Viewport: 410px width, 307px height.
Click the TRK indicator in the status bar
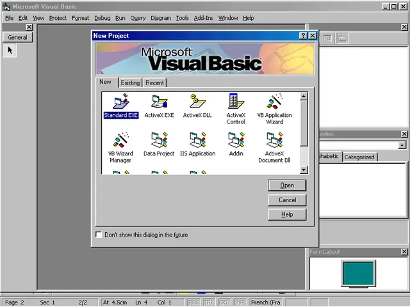209,303
